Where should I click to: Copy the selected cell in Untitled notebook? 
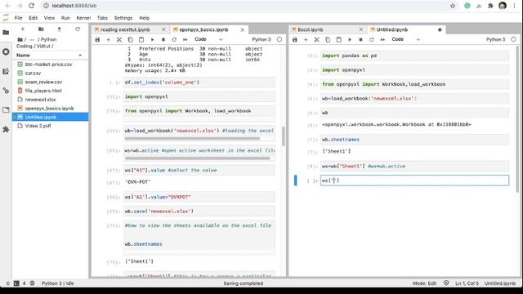tap(328, 40)
